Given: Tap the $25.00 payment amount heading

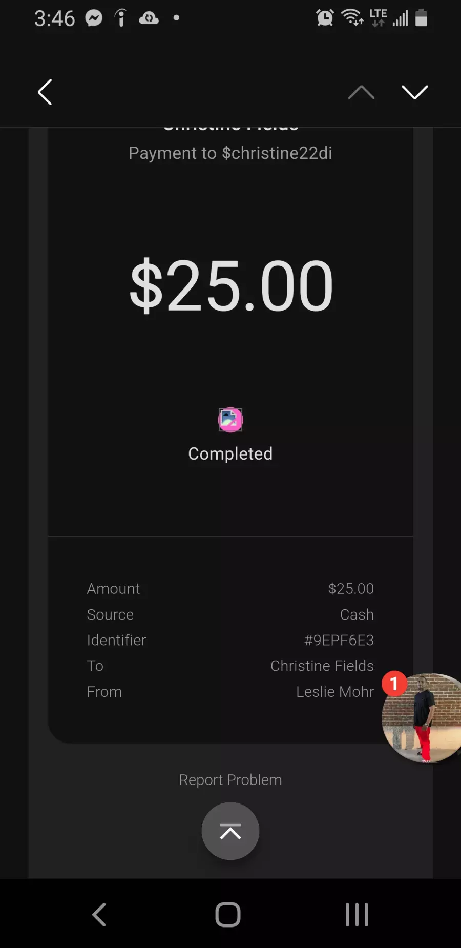Looking at the screenshot, I should click(232, 285).
